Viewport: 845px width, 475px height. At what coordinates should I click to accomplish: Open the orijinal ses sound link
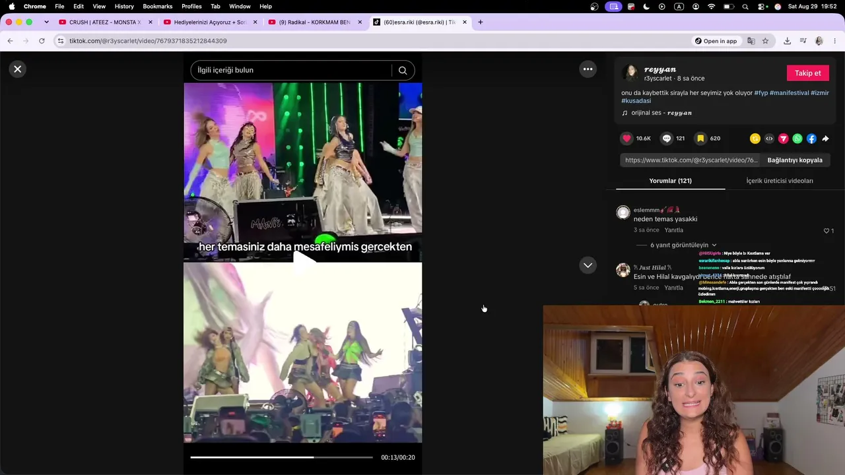(661, 113)
